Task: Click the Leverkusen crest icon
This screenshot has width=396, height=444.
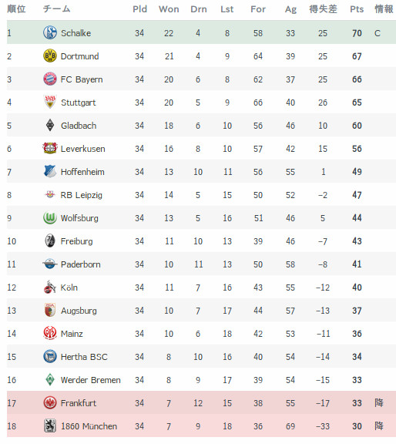Action: pyautogui.click(x=50, y=148)
